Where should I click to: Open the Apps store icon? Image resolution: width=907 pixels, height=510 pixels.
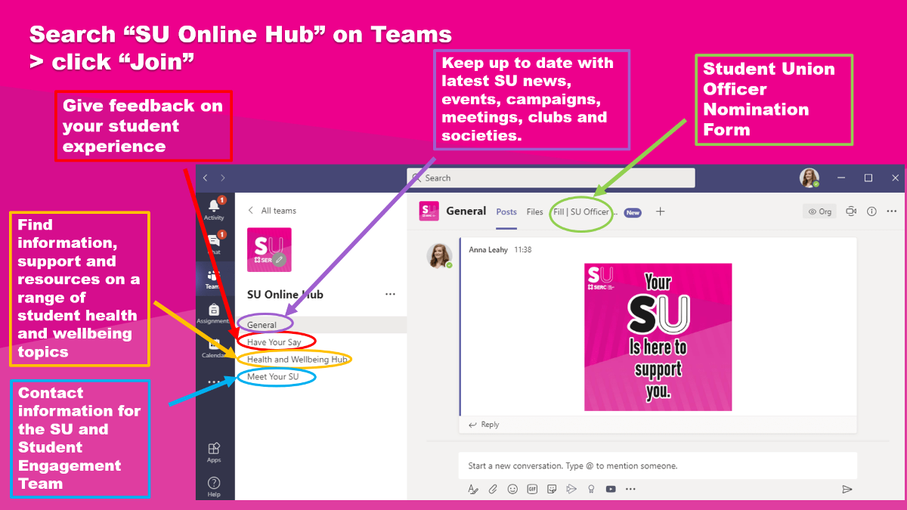coord(214,451)
